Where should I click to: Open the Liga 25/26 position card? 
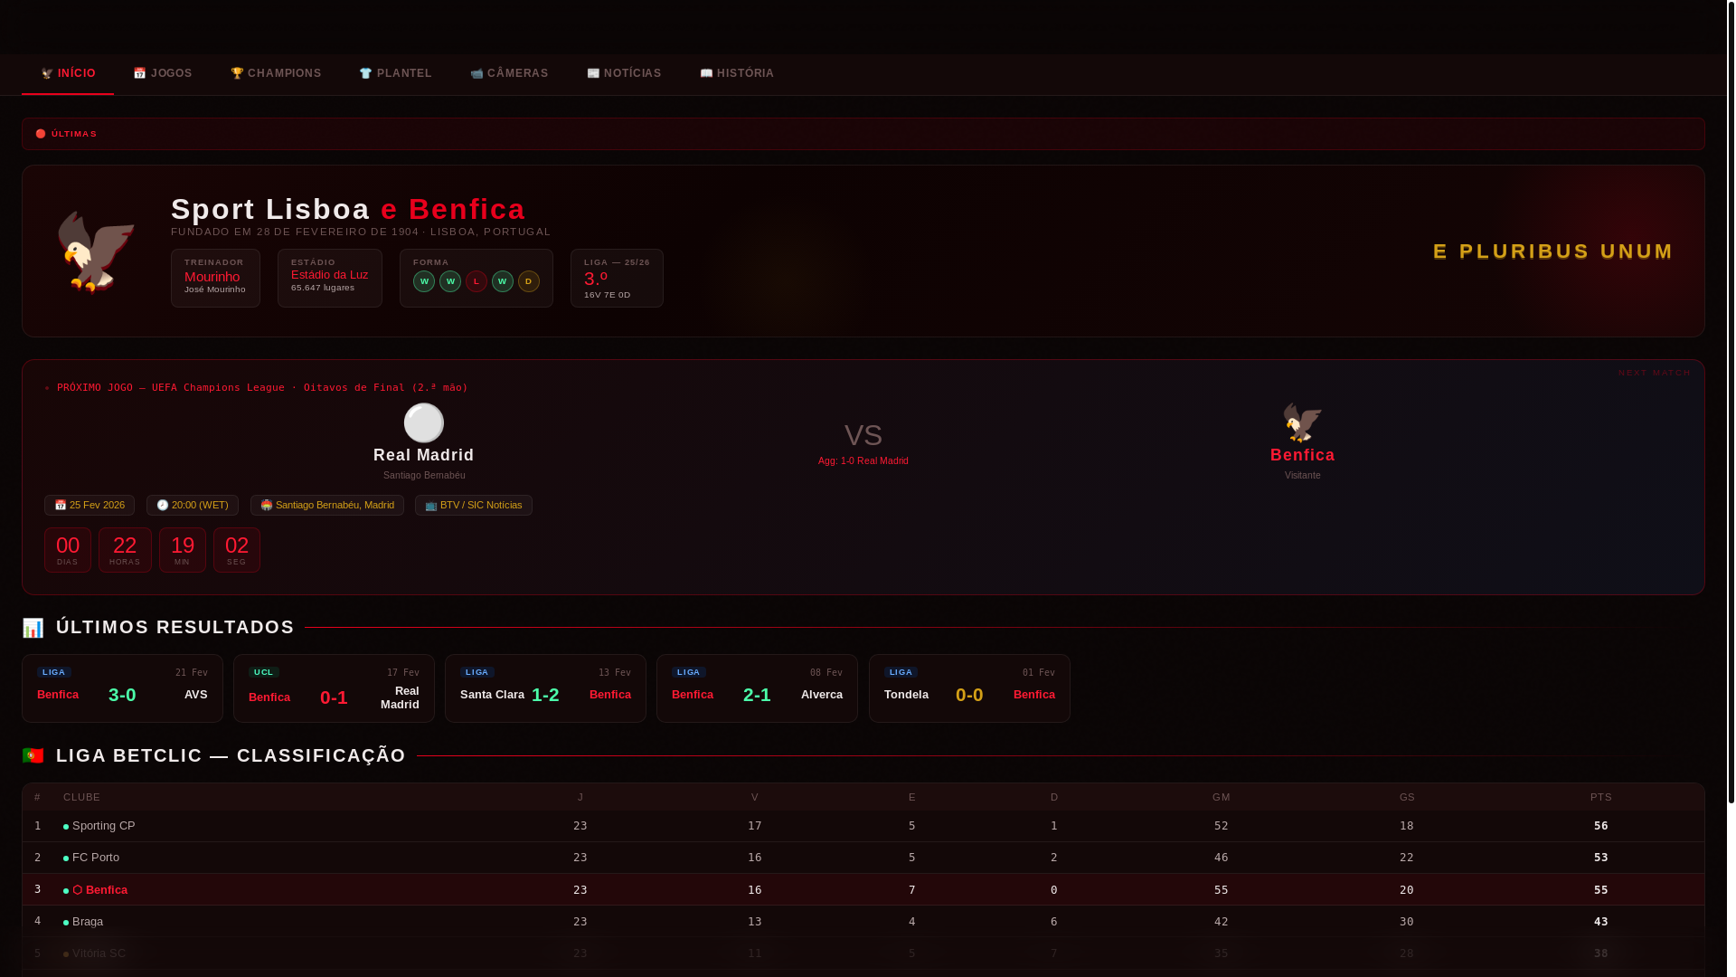click(617, 278)
